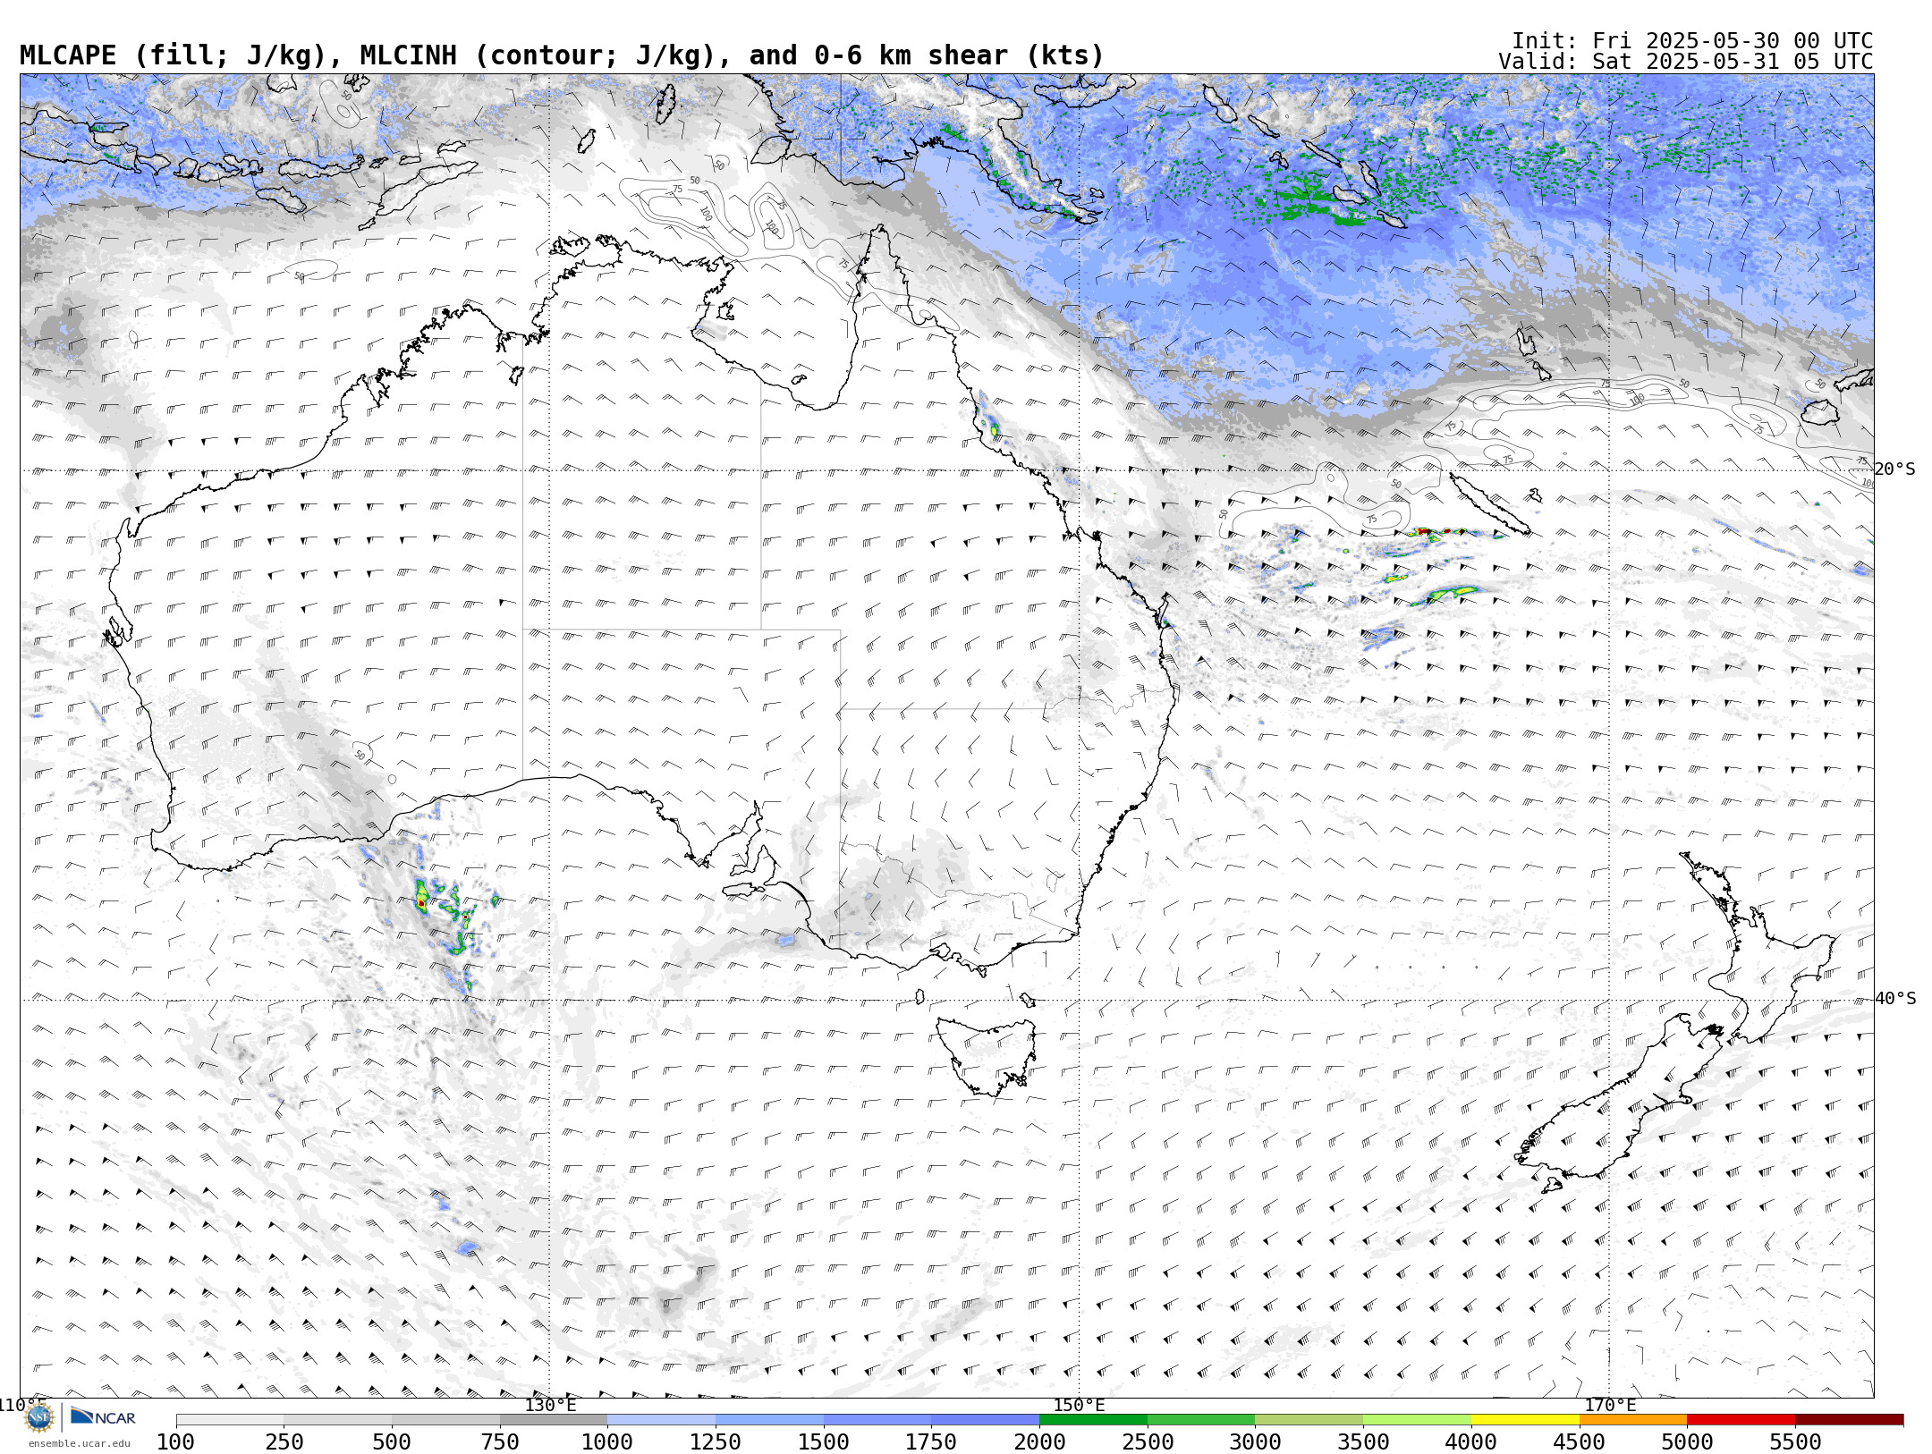Image resolution: width=1932 pixels, height=1454 pixels.
Task: Pick the olive green 3000–3500 colorbar segment
Action: [x=1309, y=1420]
